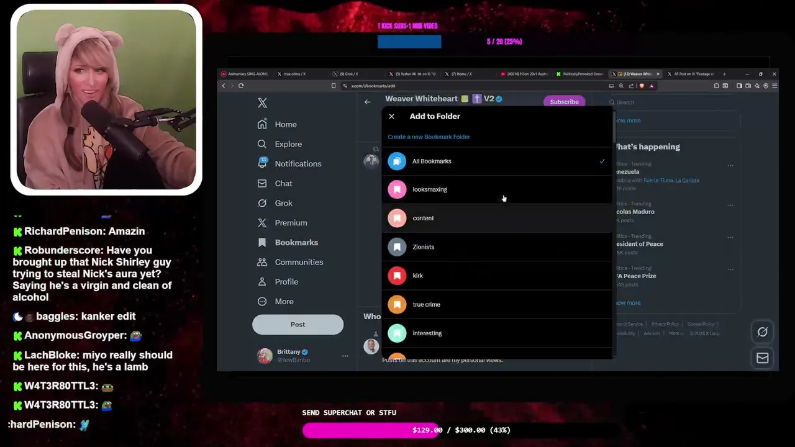This screenshot has height=447, width=795.
Task: Open Premium X icon in sidebar
Action: click(262, 223)
